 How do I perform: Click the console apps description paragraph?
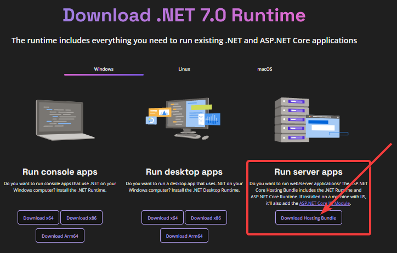click(x=60, y=186)
